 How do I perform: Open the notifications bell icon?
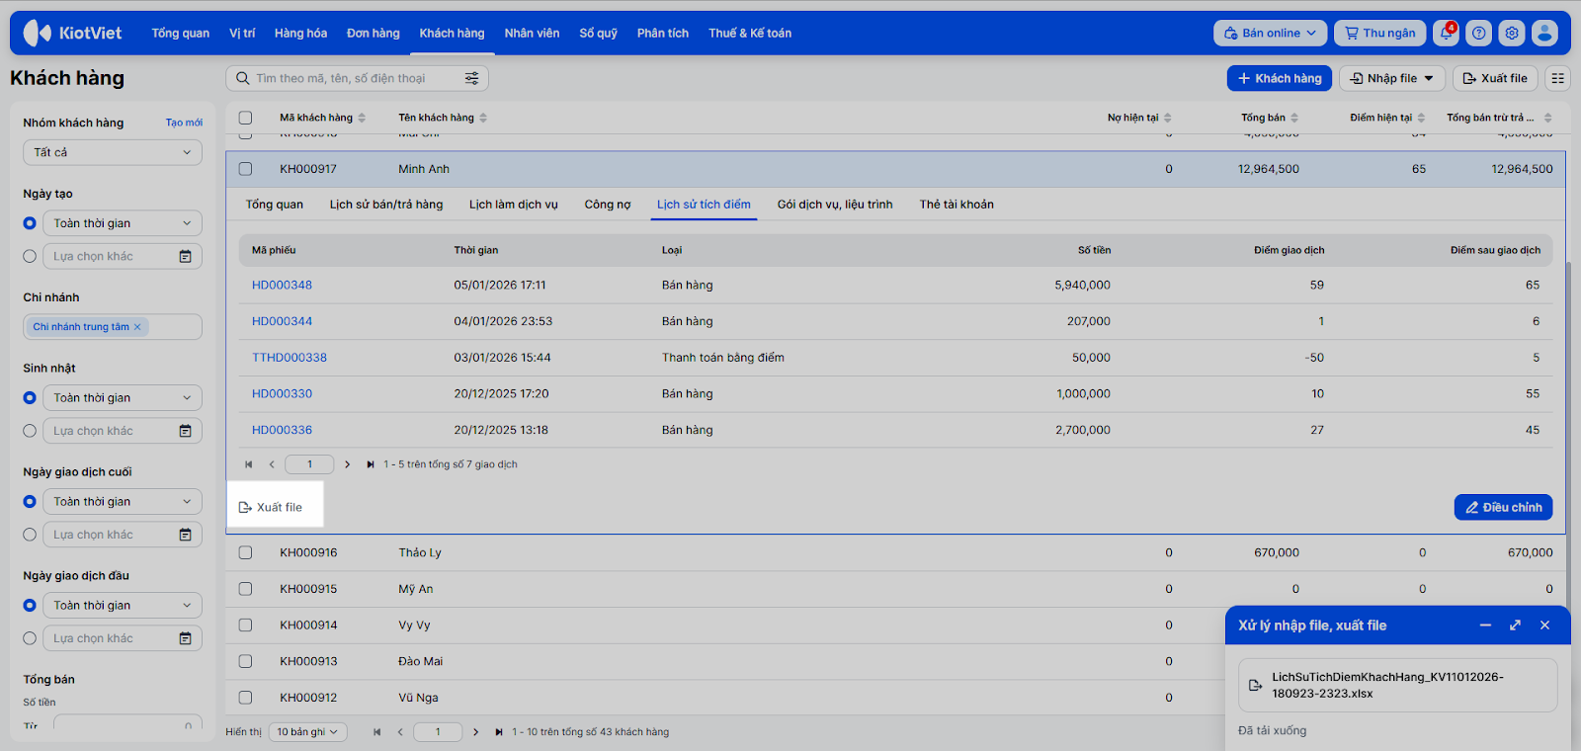[x=1446, y=33]
